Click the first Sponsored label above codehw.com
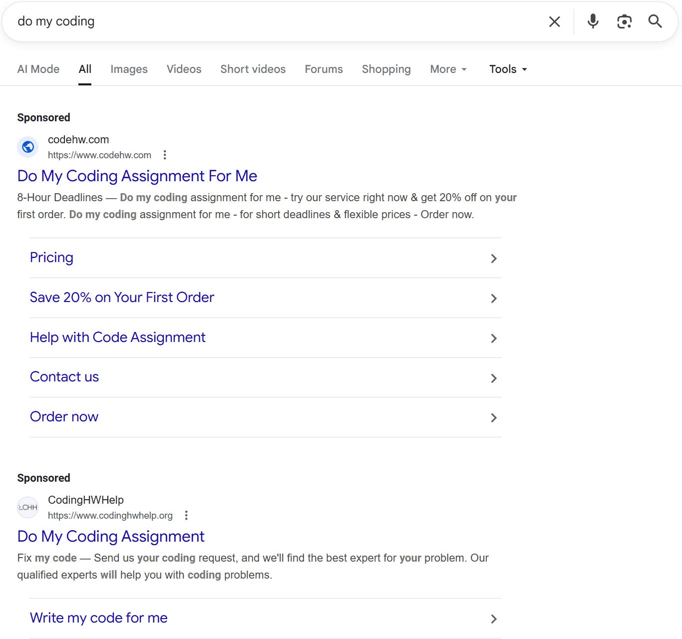Image resolution: width=682 pixels, height=639 pixels. pyautogui.click(x=44, y=117)
